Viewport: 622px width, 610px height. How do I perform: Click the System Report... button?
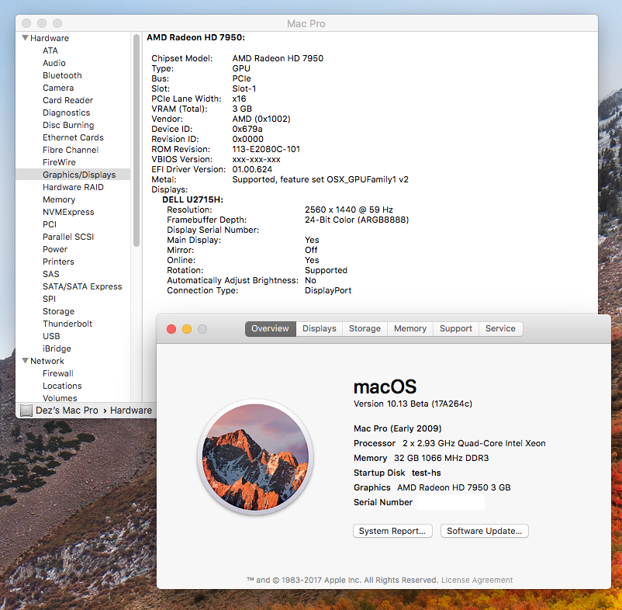point(392,531)
